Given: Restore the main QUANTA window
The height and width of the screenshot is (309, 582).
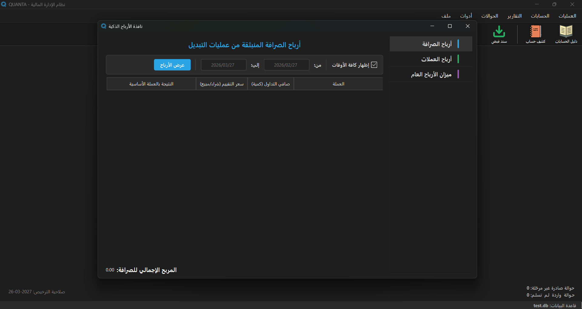Looking at the screenshot, I should coord(554,4).
